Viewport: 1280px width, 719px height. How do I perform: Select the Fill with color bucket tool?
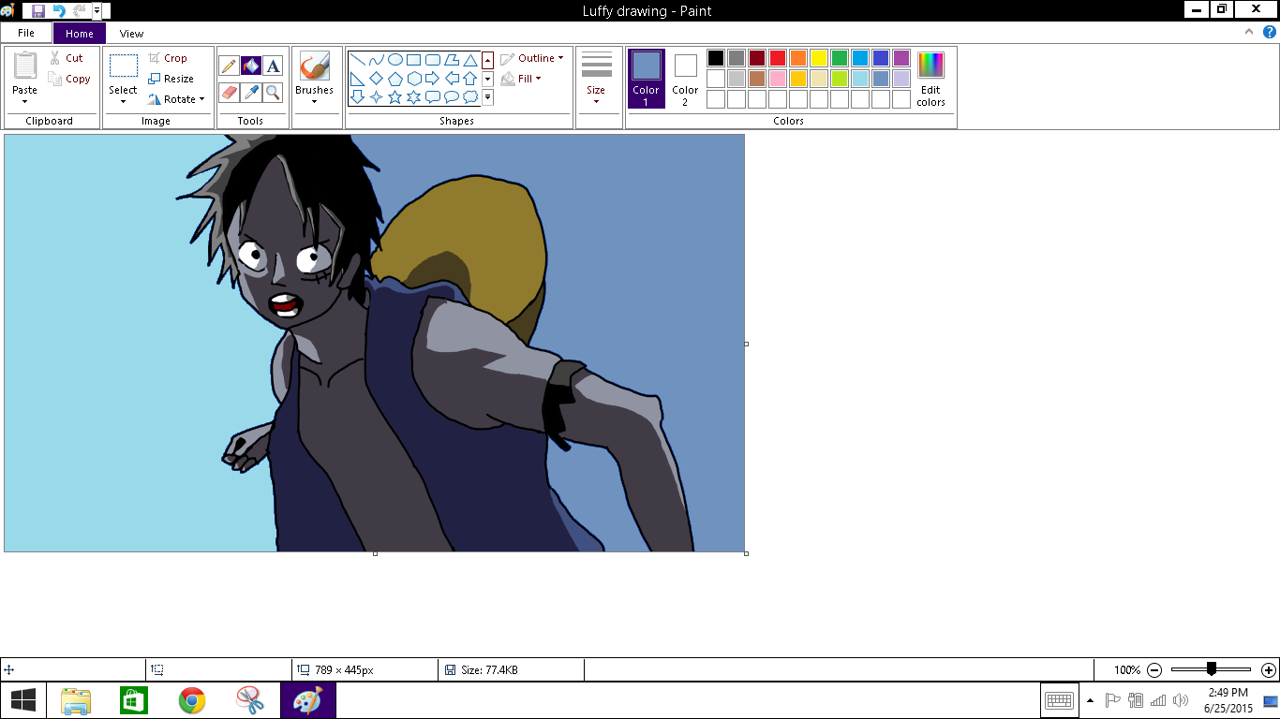click(251, 66)
